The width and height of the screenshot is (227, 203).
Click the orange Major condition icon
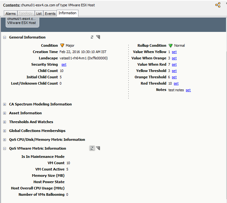click(62, 45)
